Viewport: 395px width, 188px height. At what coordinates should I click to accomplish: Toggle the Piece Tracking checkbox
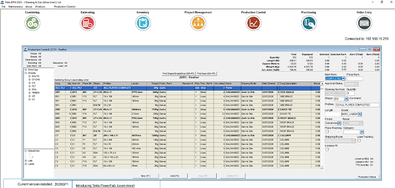pyautogui.click(x=326, y=131)
